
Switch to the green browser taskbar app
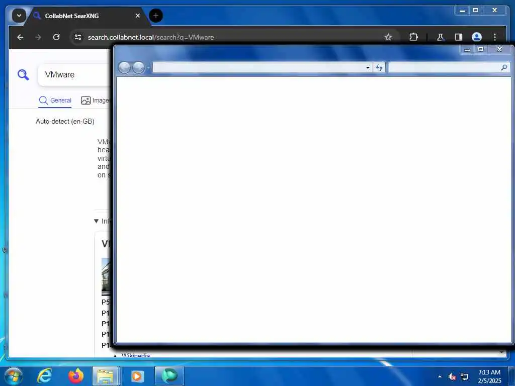click(x=169, y=376)
